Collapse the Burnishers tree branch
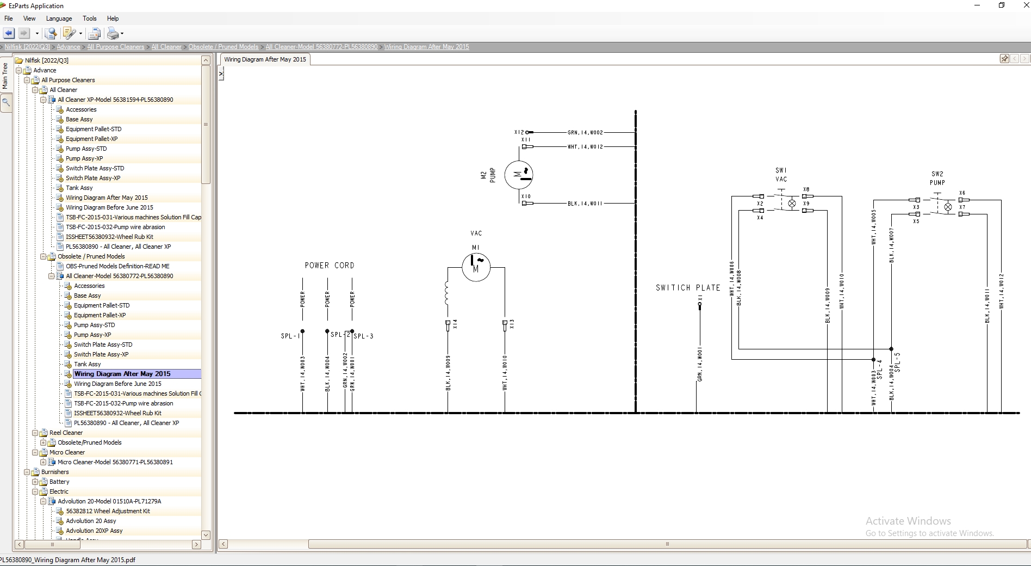The width and height of the screenshot is (1031, 566). [27, 472]
